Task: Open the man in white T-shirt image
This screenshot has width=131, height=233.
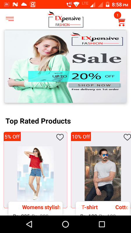Action: [x=103, y=174]
